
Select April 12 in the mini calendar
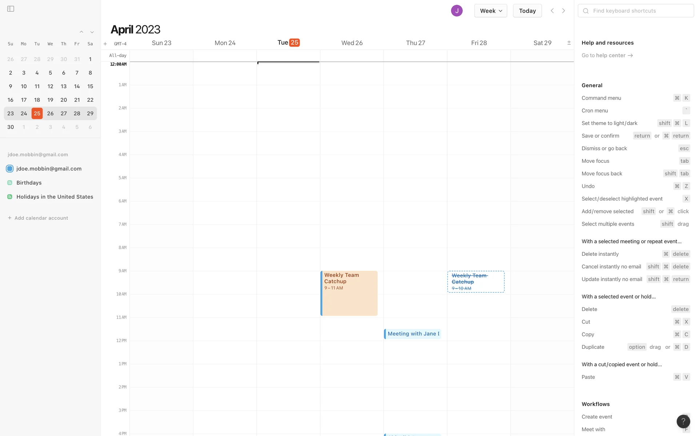tap(50, 86)
